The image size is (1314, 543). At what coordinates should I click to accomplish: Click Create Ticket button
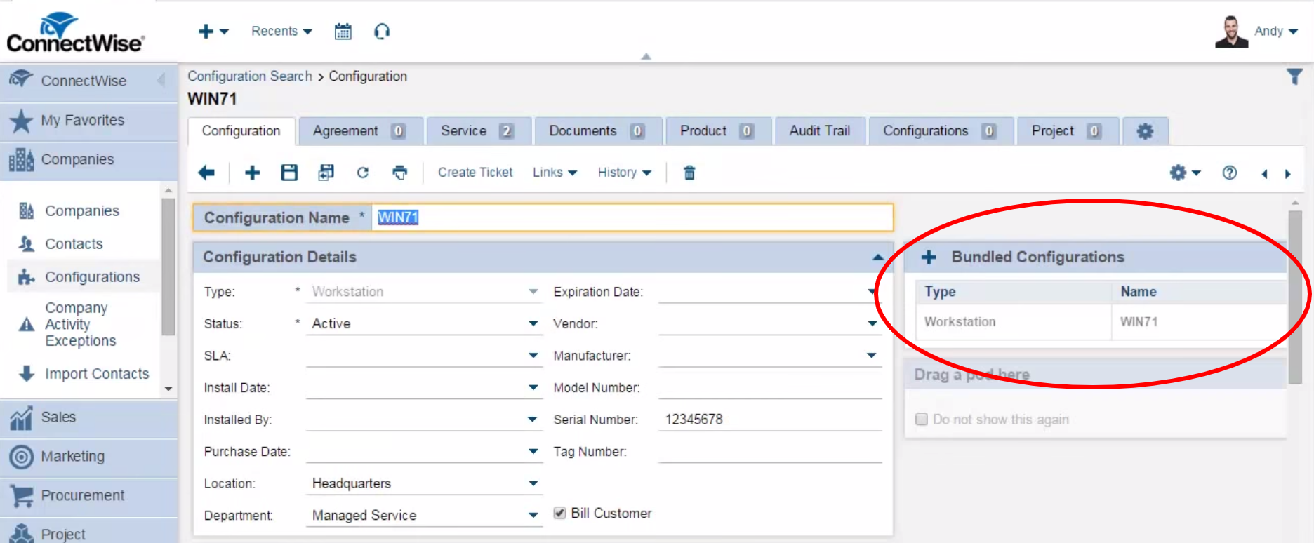pos(475,173)
